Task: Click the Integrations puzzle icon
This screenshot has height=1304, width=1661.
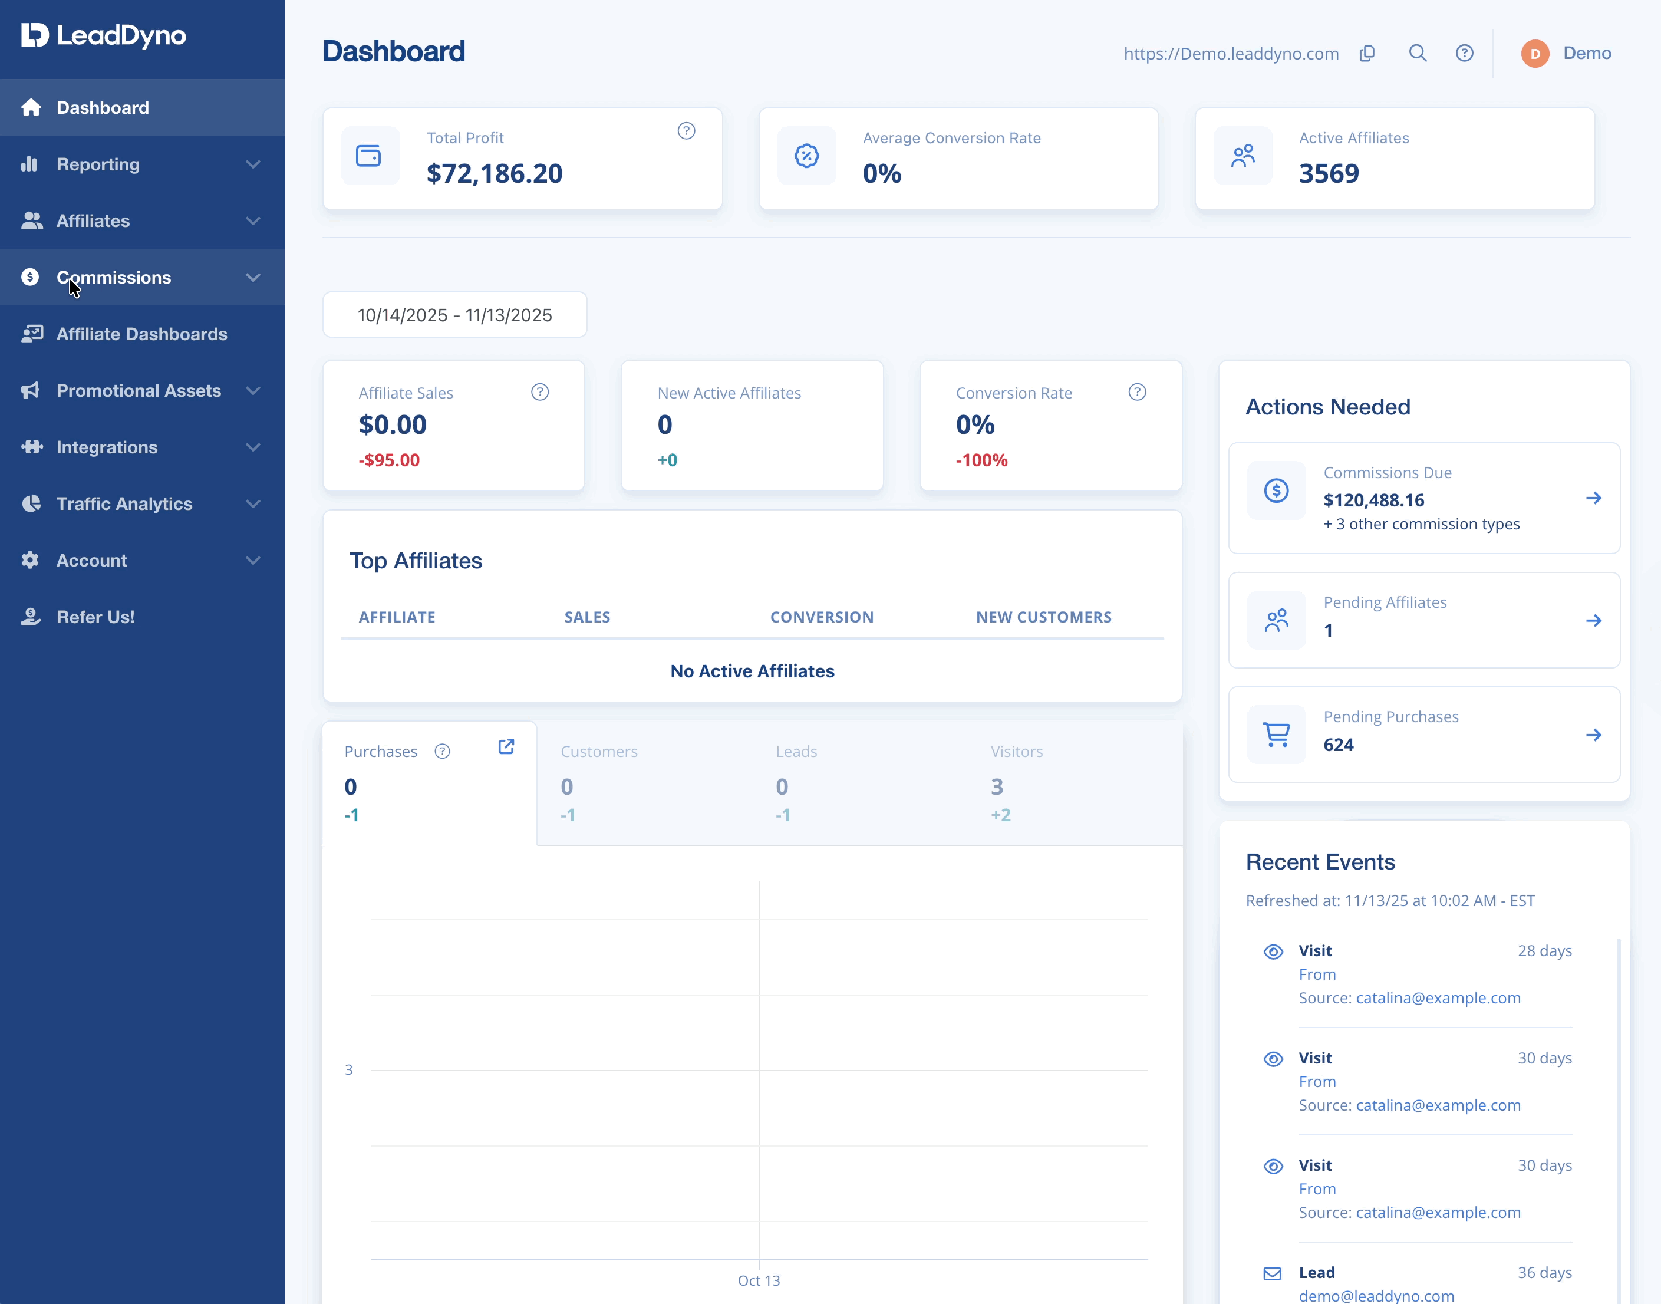Action: click(x=31, y=447)
